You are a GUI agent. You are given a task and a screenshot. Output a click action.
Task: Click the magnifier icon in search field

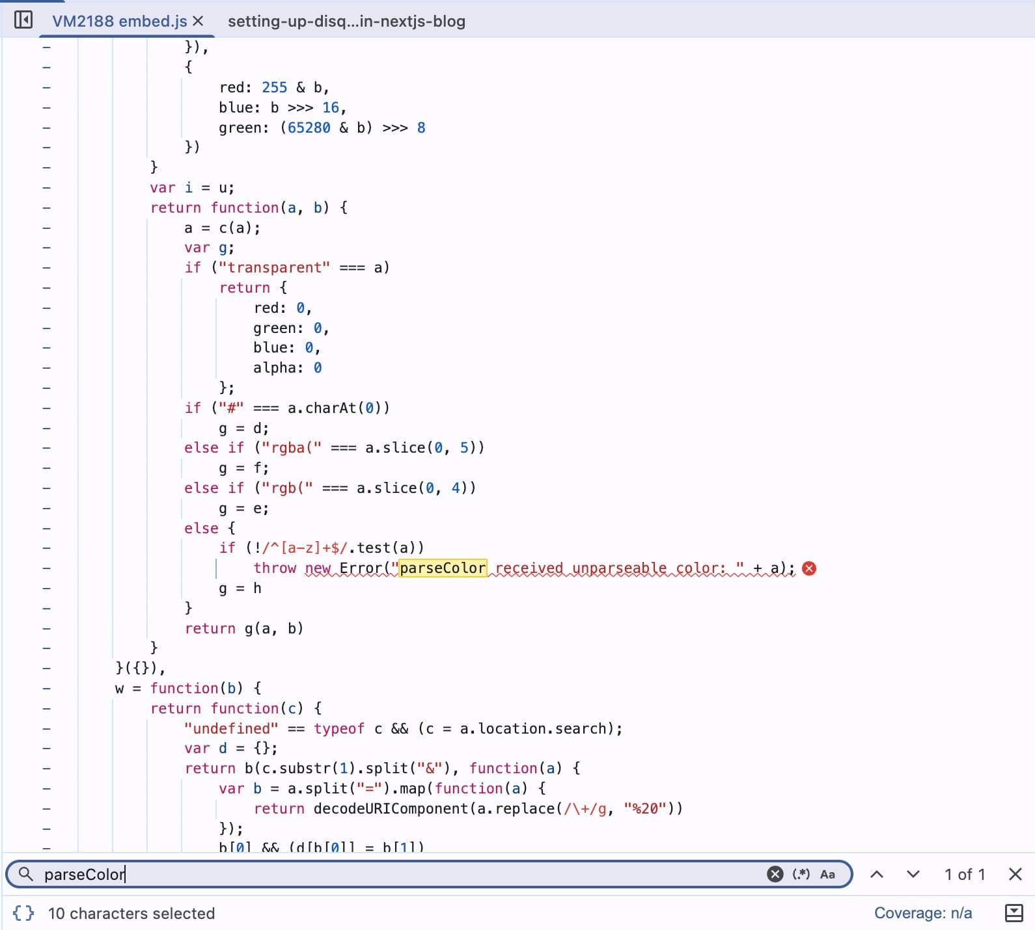[x=26, y=874]
